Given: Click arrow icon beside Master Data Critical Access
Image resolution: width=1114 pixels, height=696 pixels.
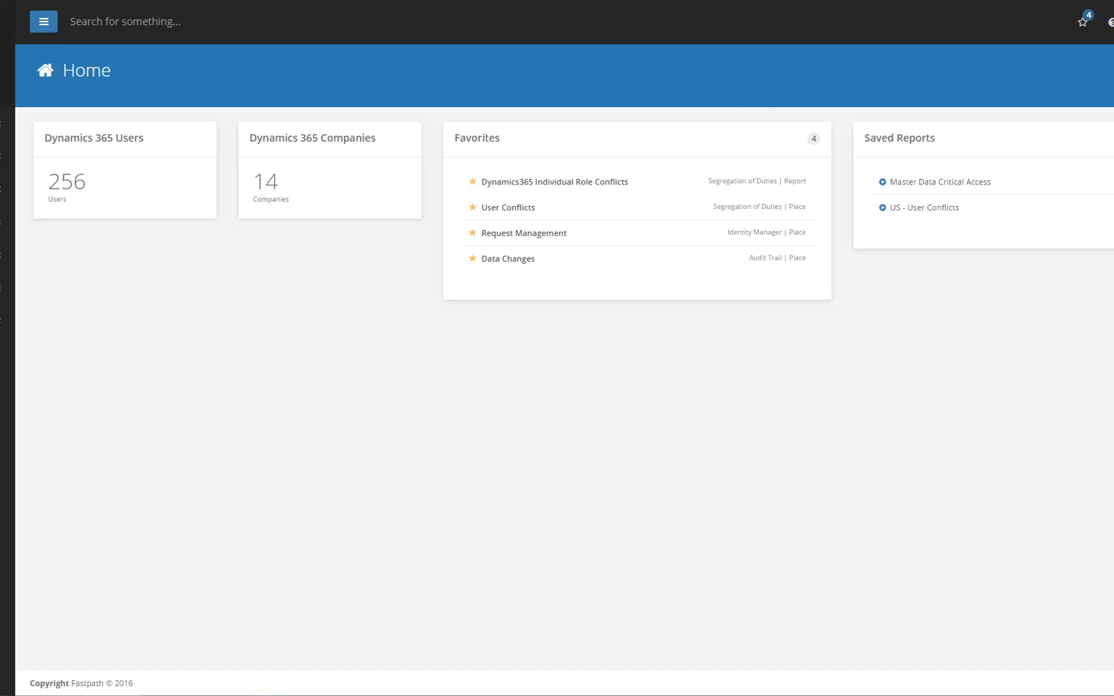Looking at the screenshot, I should point(882,182).
